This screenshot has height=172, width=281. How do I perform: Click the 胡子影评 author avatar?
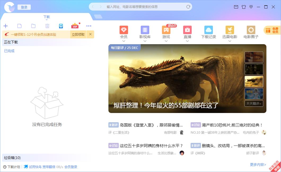pos(264,153)
